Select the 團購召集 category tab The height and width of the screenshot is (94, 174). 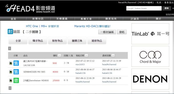click(x=77, y=41)
